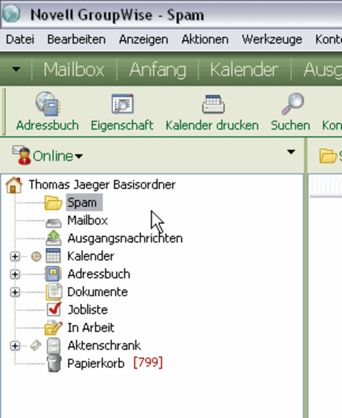Click the Aktenschrank cabinet icon
Image resolution: width=342 pixels, height=418 pixels.
point(54,346)
